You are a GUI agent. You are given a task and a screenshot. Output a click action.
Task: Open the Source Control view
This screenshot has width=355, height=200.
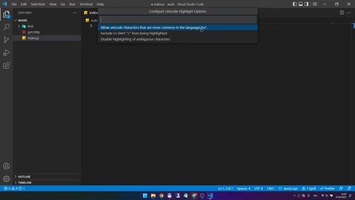tap(6, 40)
